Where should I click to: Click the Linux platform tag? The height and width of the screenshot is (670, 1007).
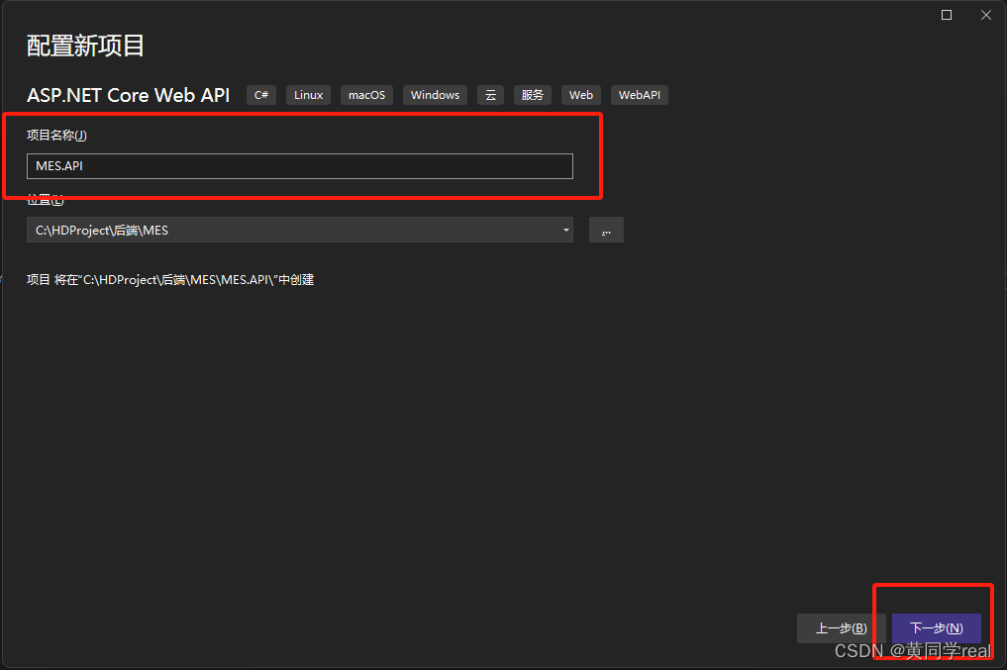pos(308,95)
